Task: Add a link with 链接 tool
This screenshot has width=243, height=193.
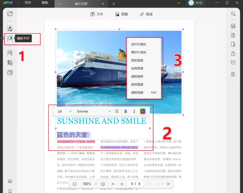Action: 146,14
